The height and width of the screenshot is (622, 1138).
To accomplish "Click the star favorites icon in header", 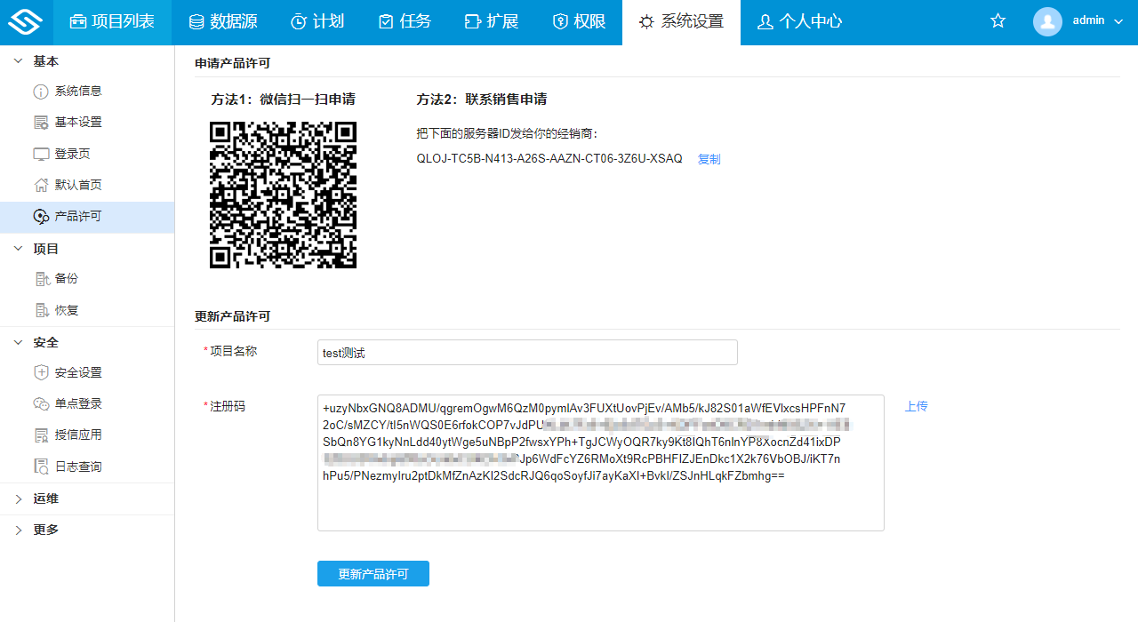I will coord(998,21).
